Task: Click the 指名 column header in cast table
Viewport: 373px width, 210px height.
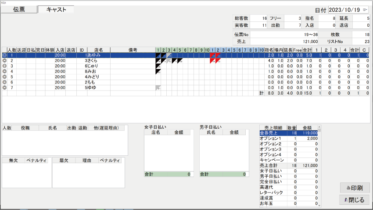Action: (x=269, y=50)
